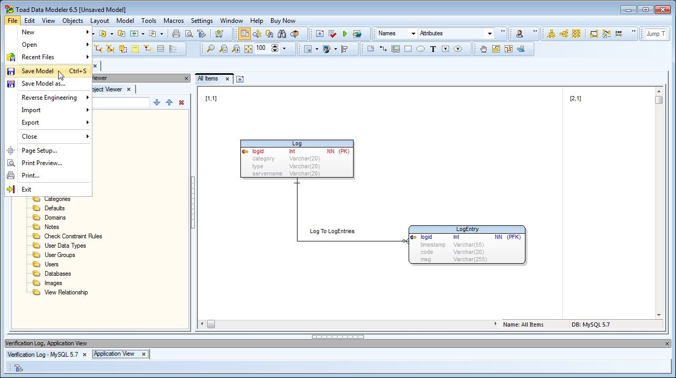Click the blue up arrow in Object Viewer
The height and width of the screenshot is (378, 676).
pos(169,103)
